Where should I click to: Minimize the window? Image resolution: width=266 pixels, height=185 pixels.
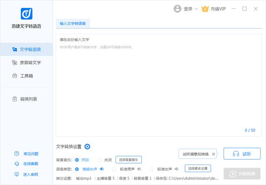[234, 9]
